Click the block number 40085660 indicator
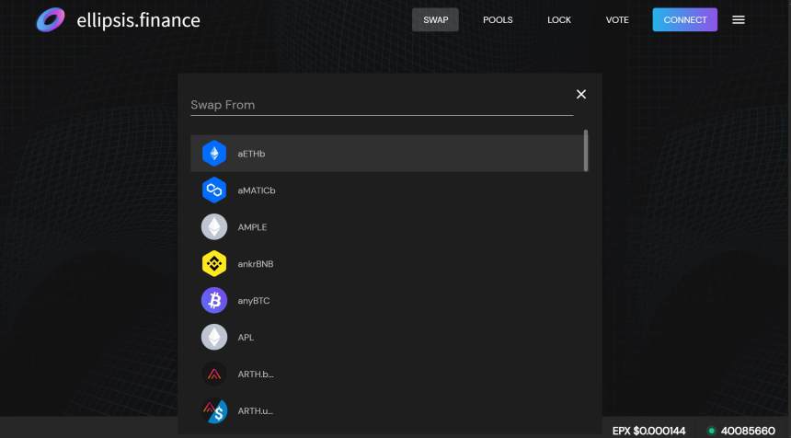 coord(747,431)
